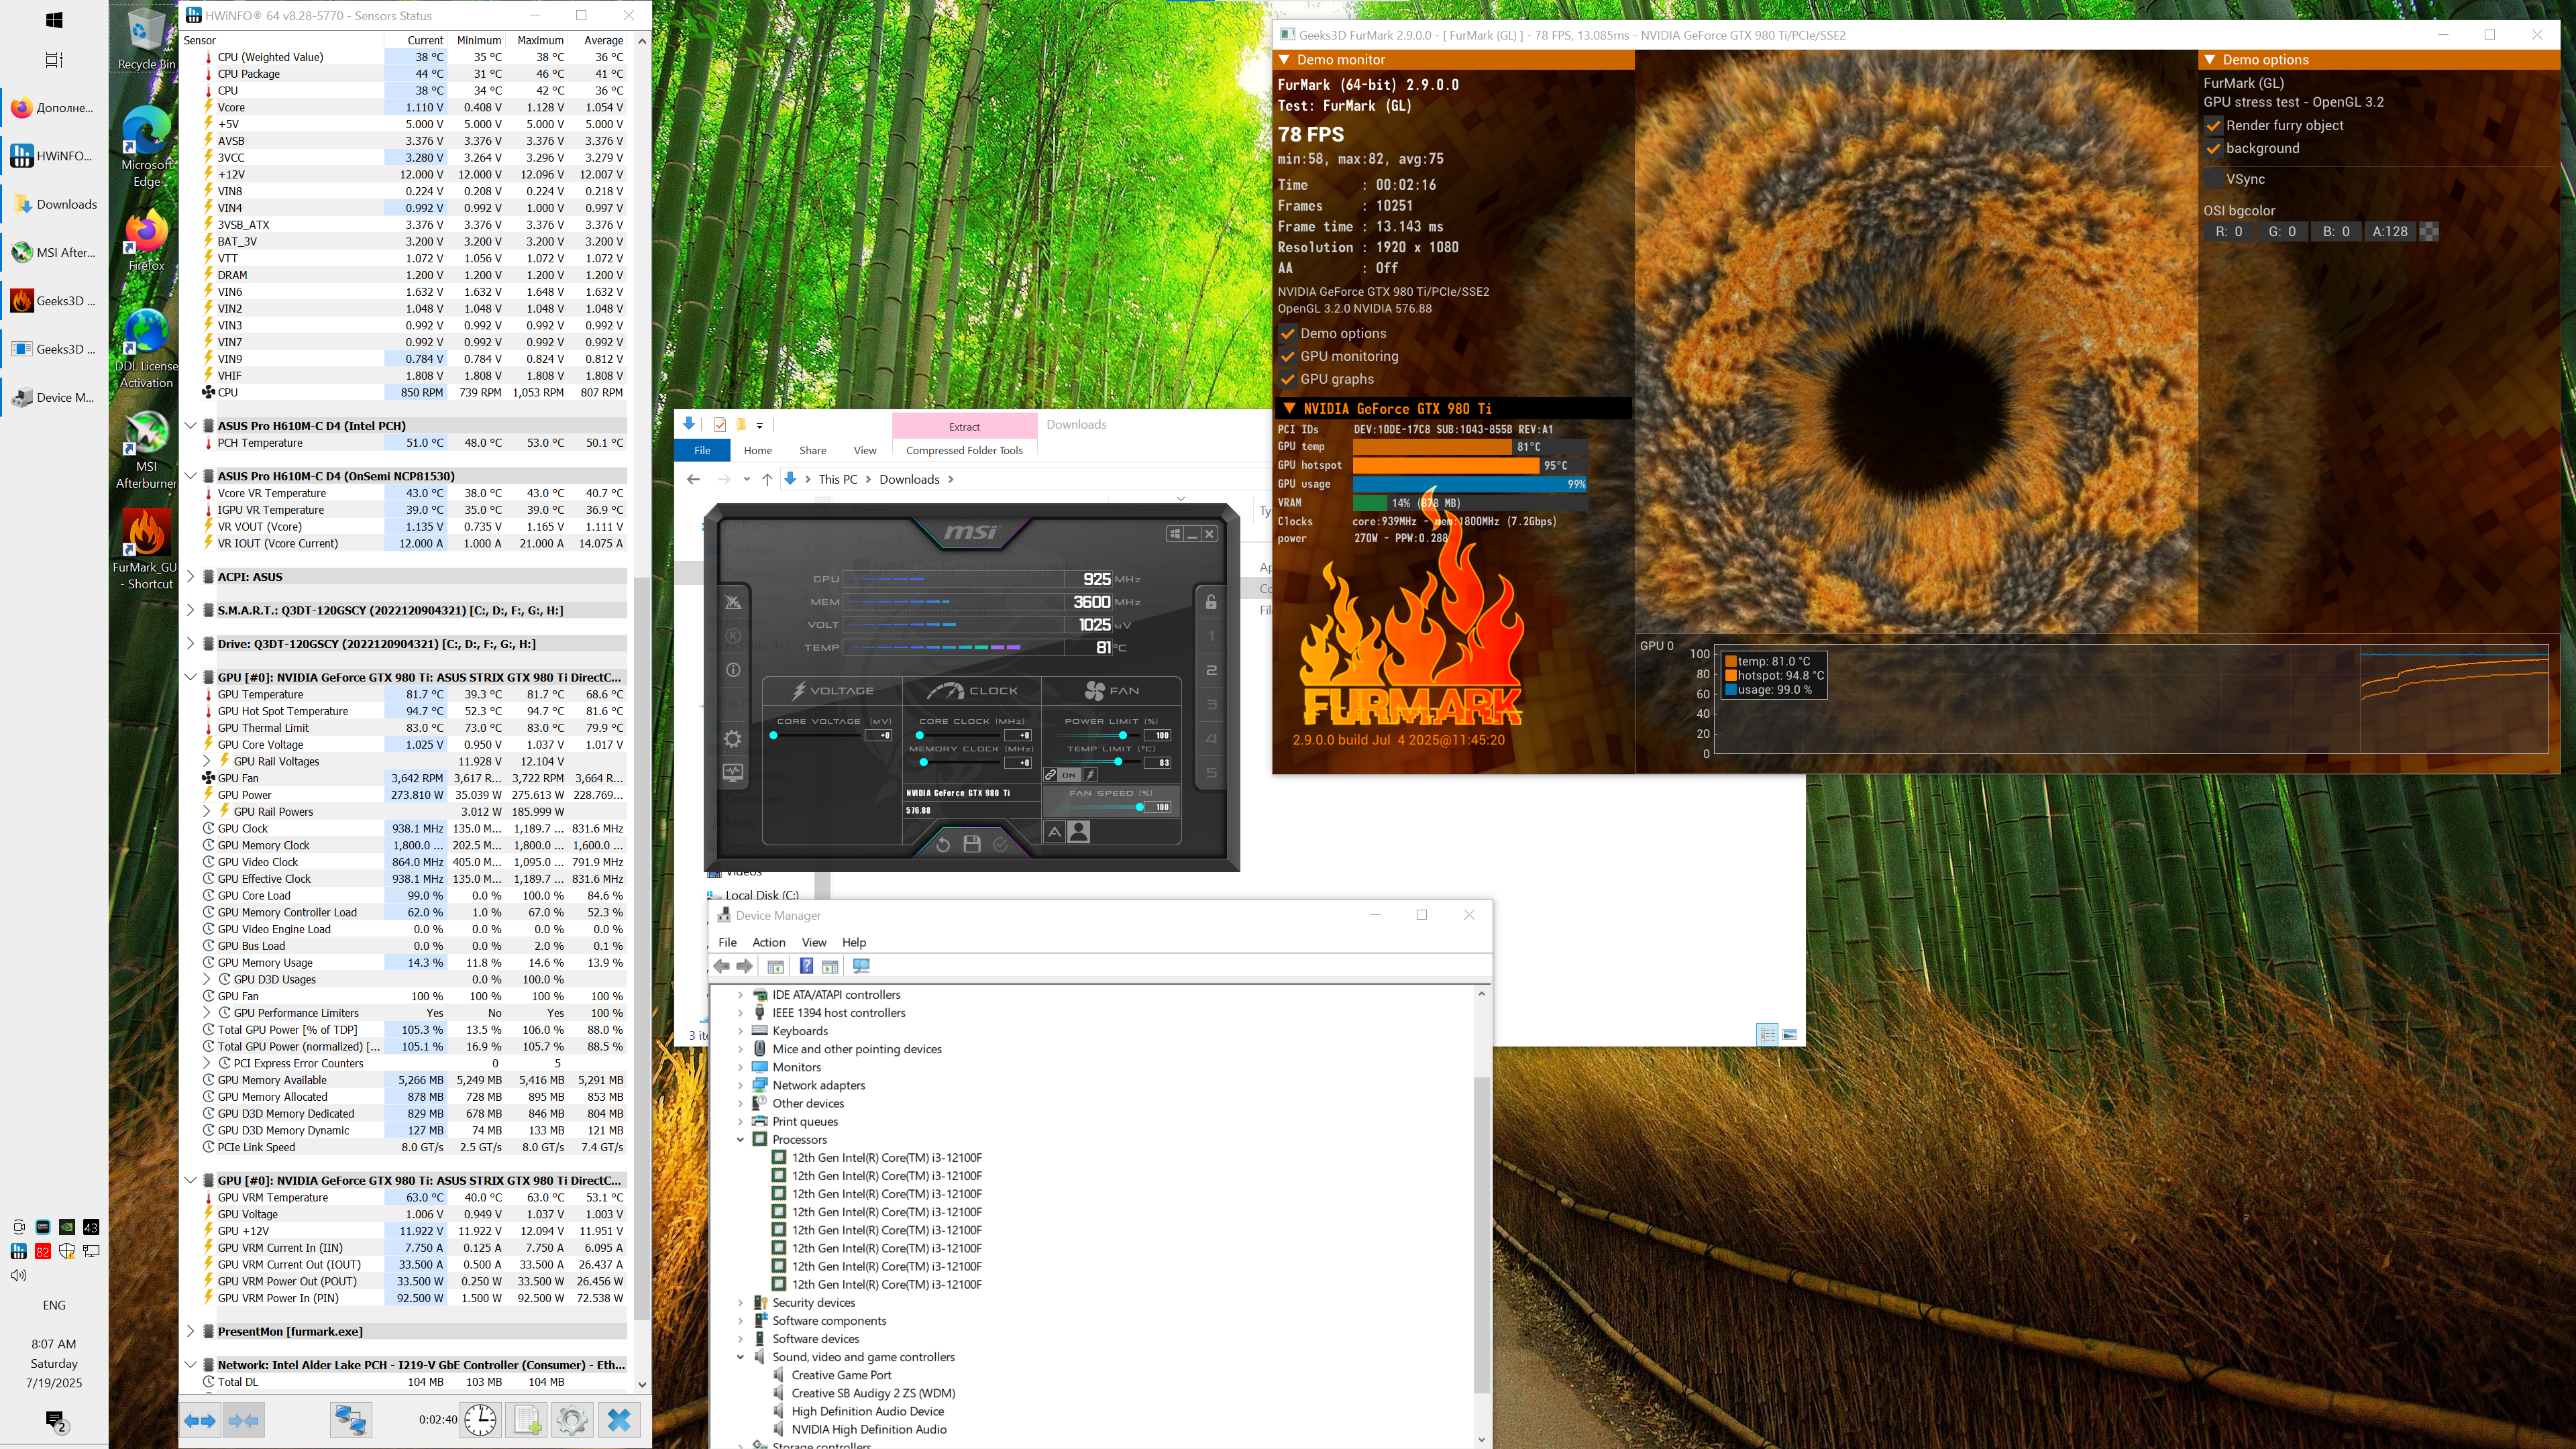2576x1449 pixels.
Task: Adjust the Fan Speed slider in Afterburner
Action: click(x=1139, y=807)
